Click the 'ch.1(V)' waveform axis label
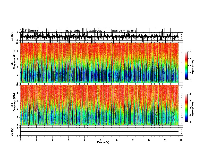This screenshot has width=204, height=157. tap(12, 36)
